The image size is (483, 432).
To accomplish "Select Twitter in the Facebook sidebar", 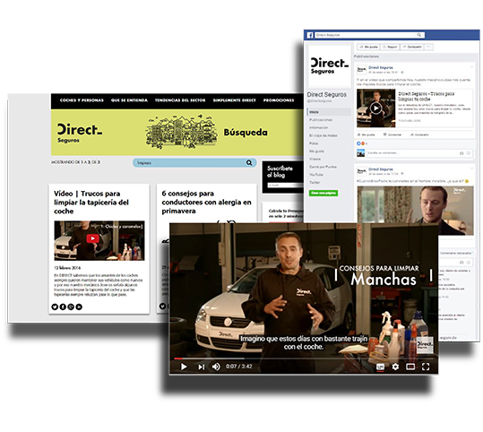I will pos(315,183).
